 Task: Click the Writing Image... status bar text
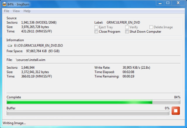[14, 123]
